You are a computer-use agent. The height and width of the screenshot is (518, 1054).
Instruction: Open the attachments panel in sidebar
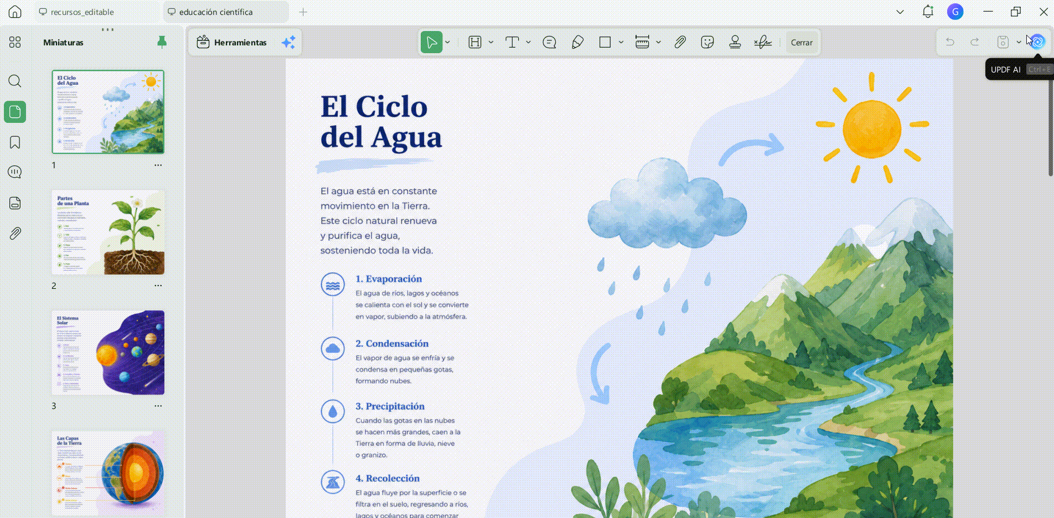click(15, 233)
